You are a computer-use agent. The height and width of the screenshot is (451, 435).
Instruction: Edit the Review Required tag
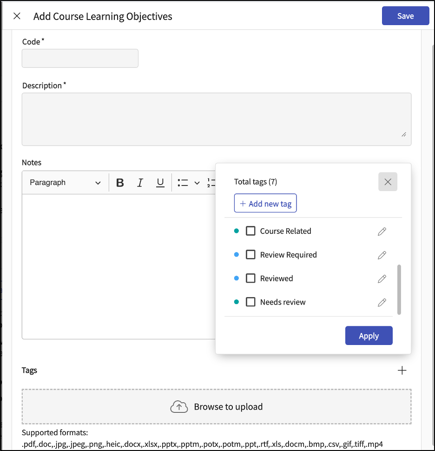[382, 255]
